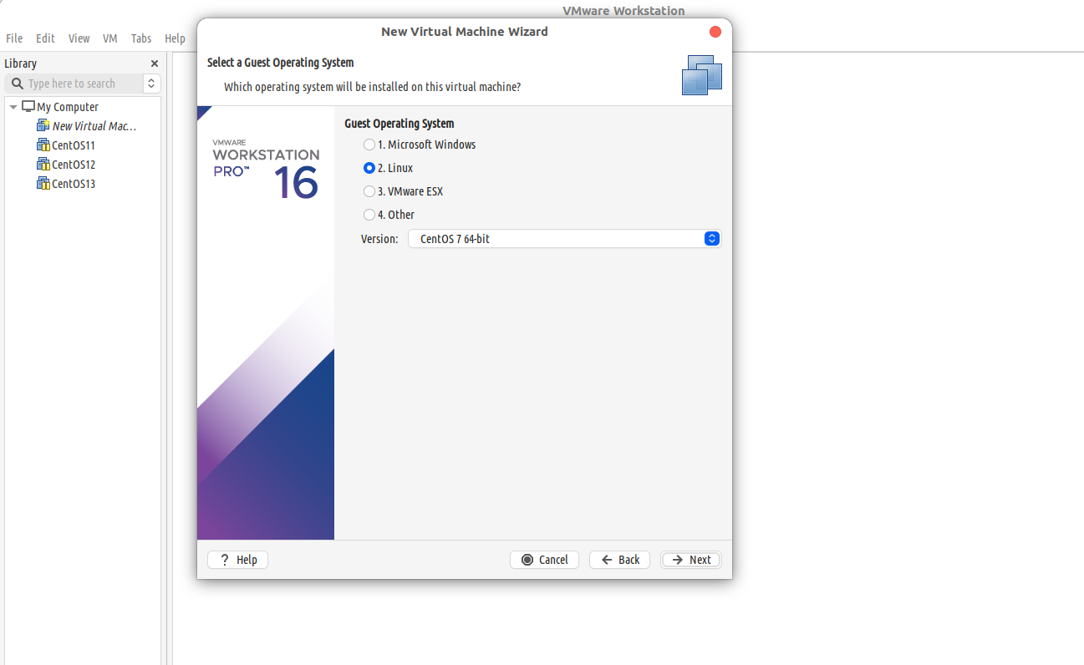
Task: Click the search magnifier icon
Action: click(17, 84)
